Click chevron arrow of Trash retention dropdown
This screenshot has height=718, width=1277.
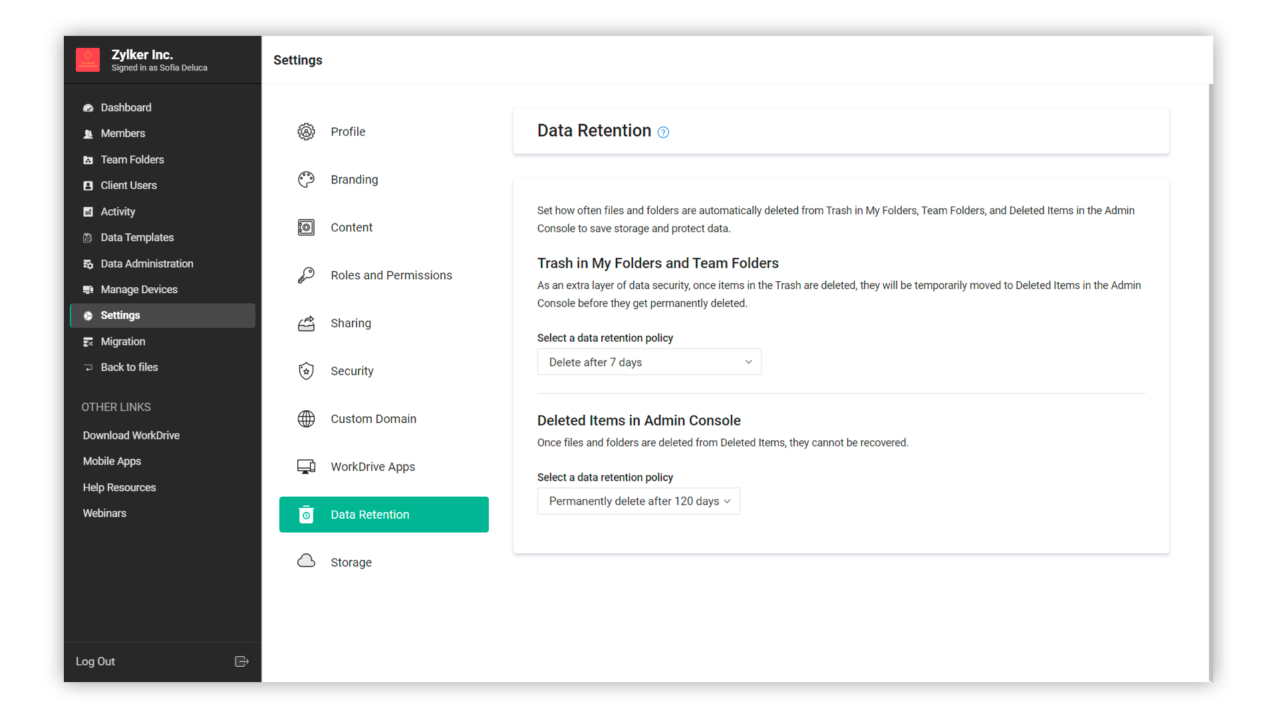click(x=748, y=362)
